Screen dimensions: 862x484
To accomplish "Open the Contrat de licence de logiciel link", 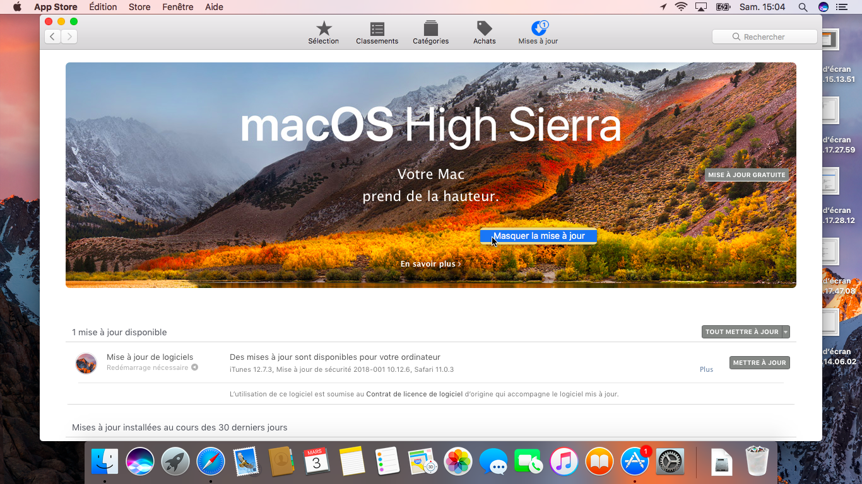I will [x=415, y=394].
